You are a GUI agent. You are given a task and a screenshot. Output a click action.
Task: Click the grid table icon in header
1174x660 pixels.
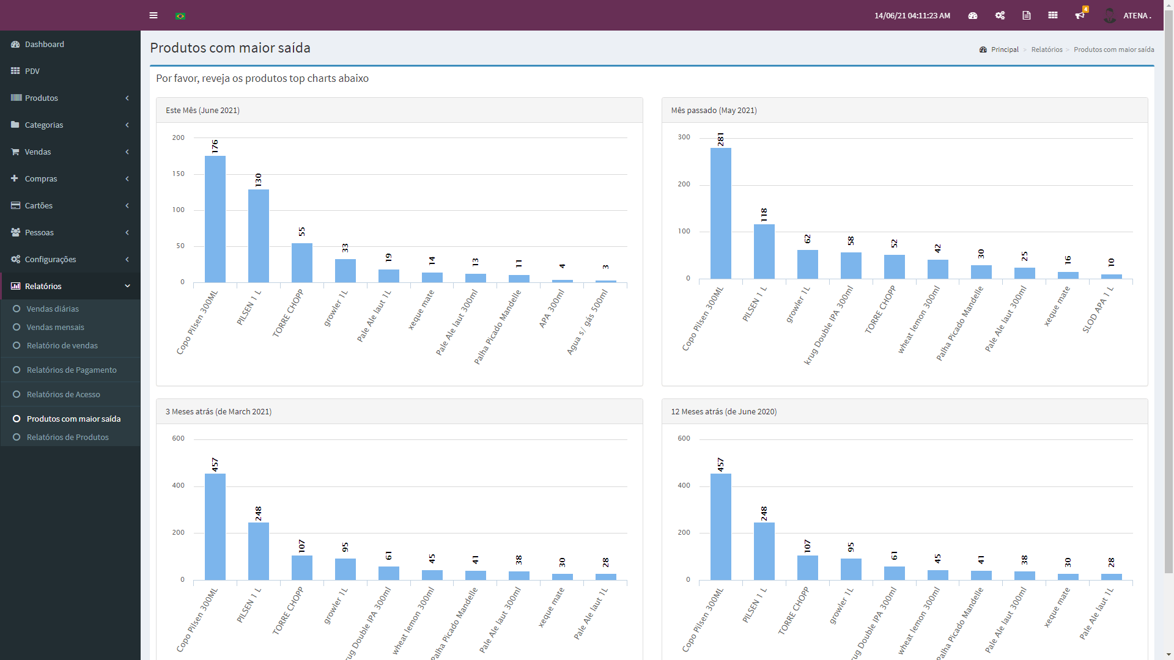click(1053, 15)
